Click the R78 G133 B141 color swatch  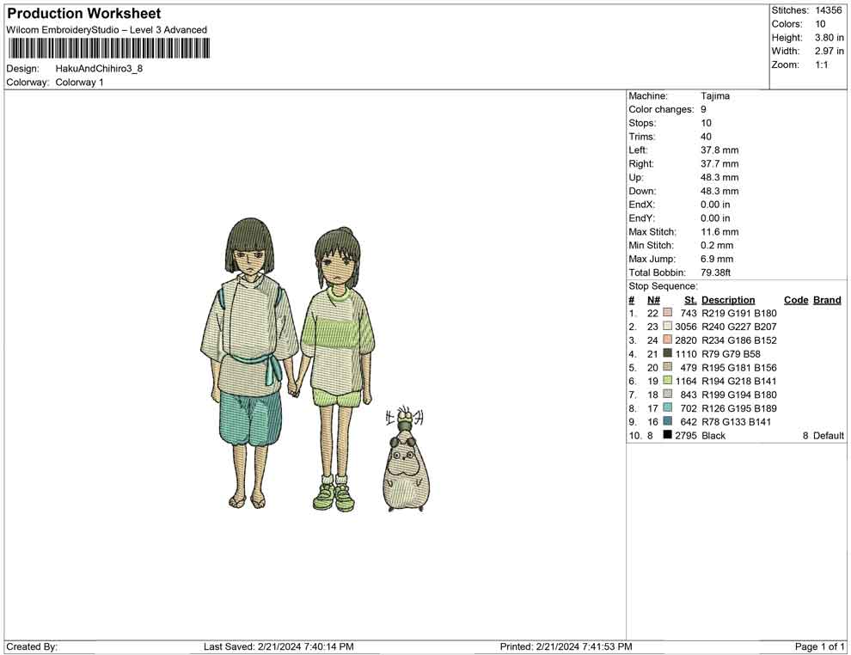tap(668, 421)
